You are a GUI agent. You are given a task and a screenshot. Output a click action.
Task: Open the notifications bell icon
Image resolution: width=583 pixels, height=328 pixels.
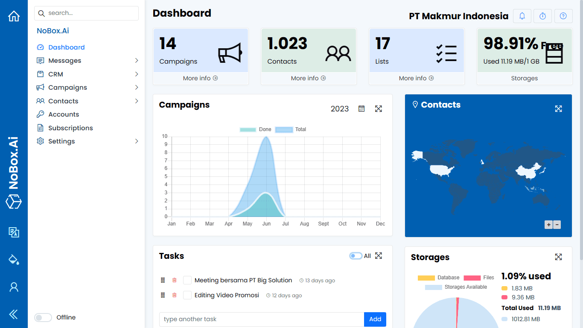[x=522, y=16]
